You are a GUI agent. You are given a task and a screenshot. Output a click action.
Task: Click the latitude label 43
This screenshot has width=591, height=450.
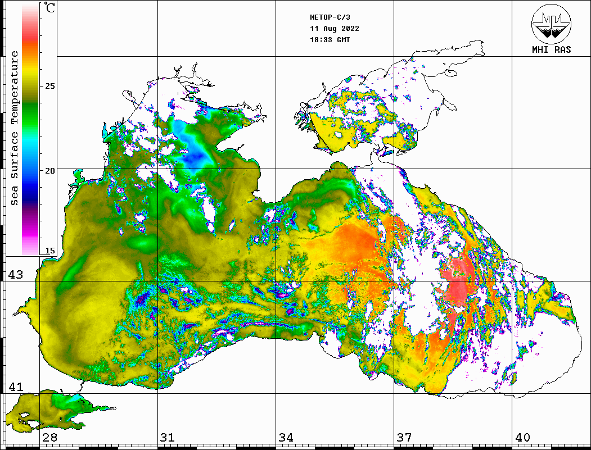coord(16,275)
